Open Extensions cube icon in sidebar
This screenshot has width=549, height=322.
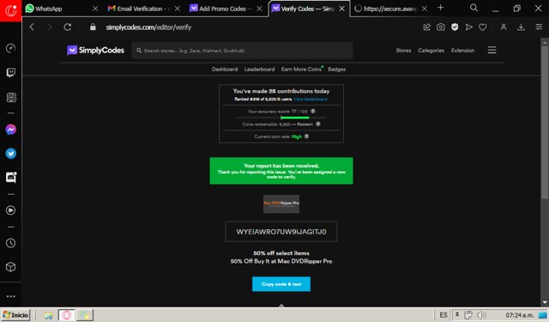point(11,267)
